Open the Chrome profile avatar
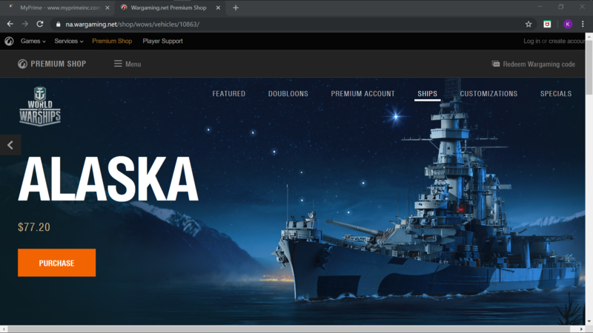593x333 pixels. (x=567, y=24)
